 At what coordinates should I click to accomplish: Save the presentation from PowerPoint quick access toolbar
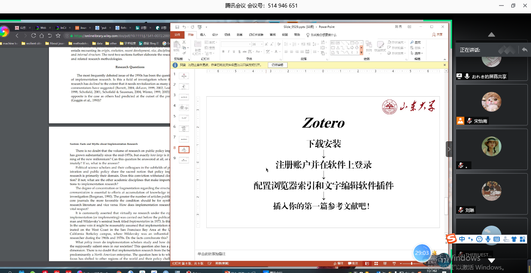177,27
